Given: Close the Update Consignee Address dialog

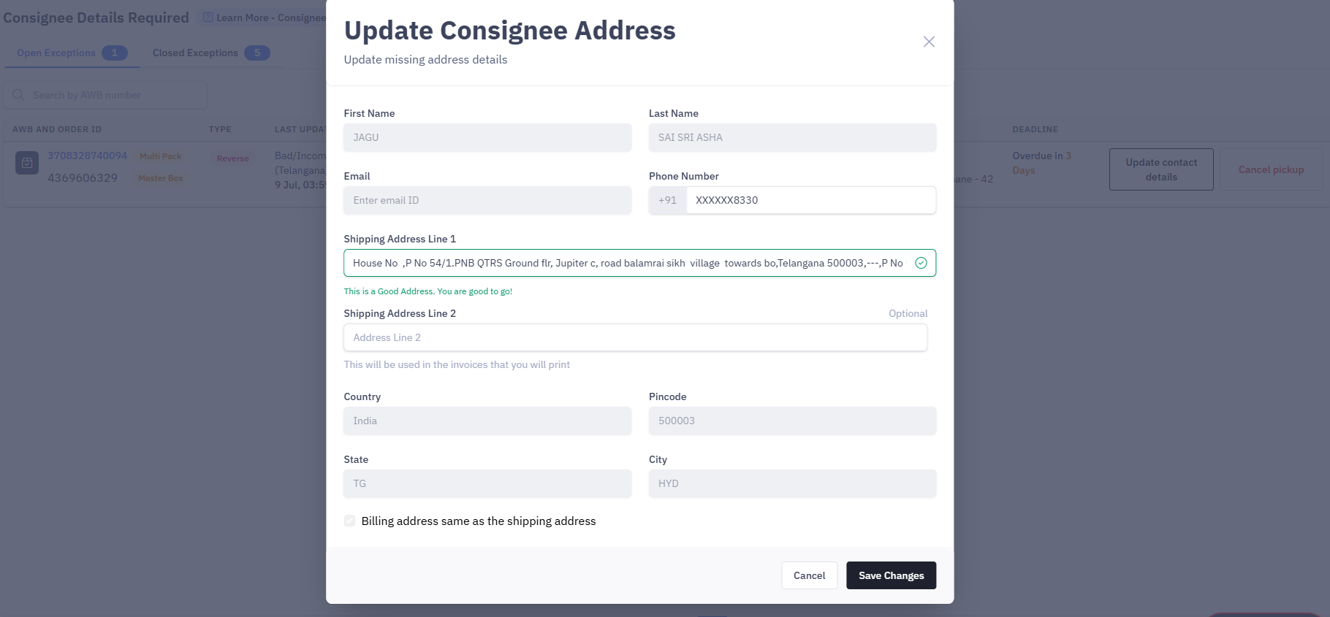Looking at the screenshot, I should point(929,42).
